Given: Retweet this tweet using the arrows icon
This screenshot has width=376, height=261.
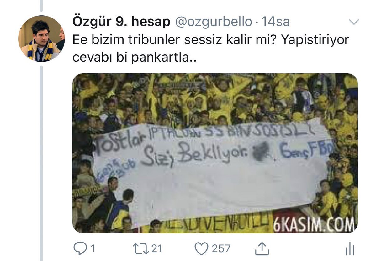Looking at the screenshot, I should pos(140,248).
